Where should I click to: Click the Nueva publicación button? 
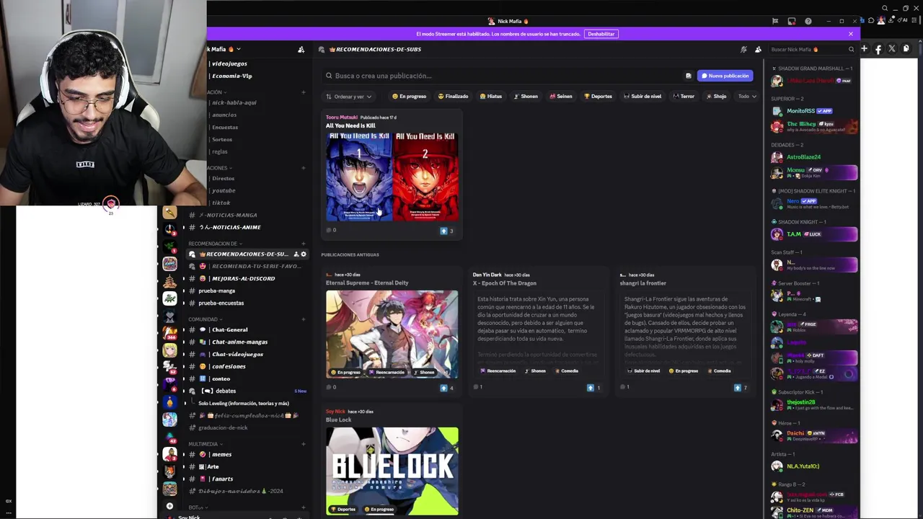tap(725, 76)
